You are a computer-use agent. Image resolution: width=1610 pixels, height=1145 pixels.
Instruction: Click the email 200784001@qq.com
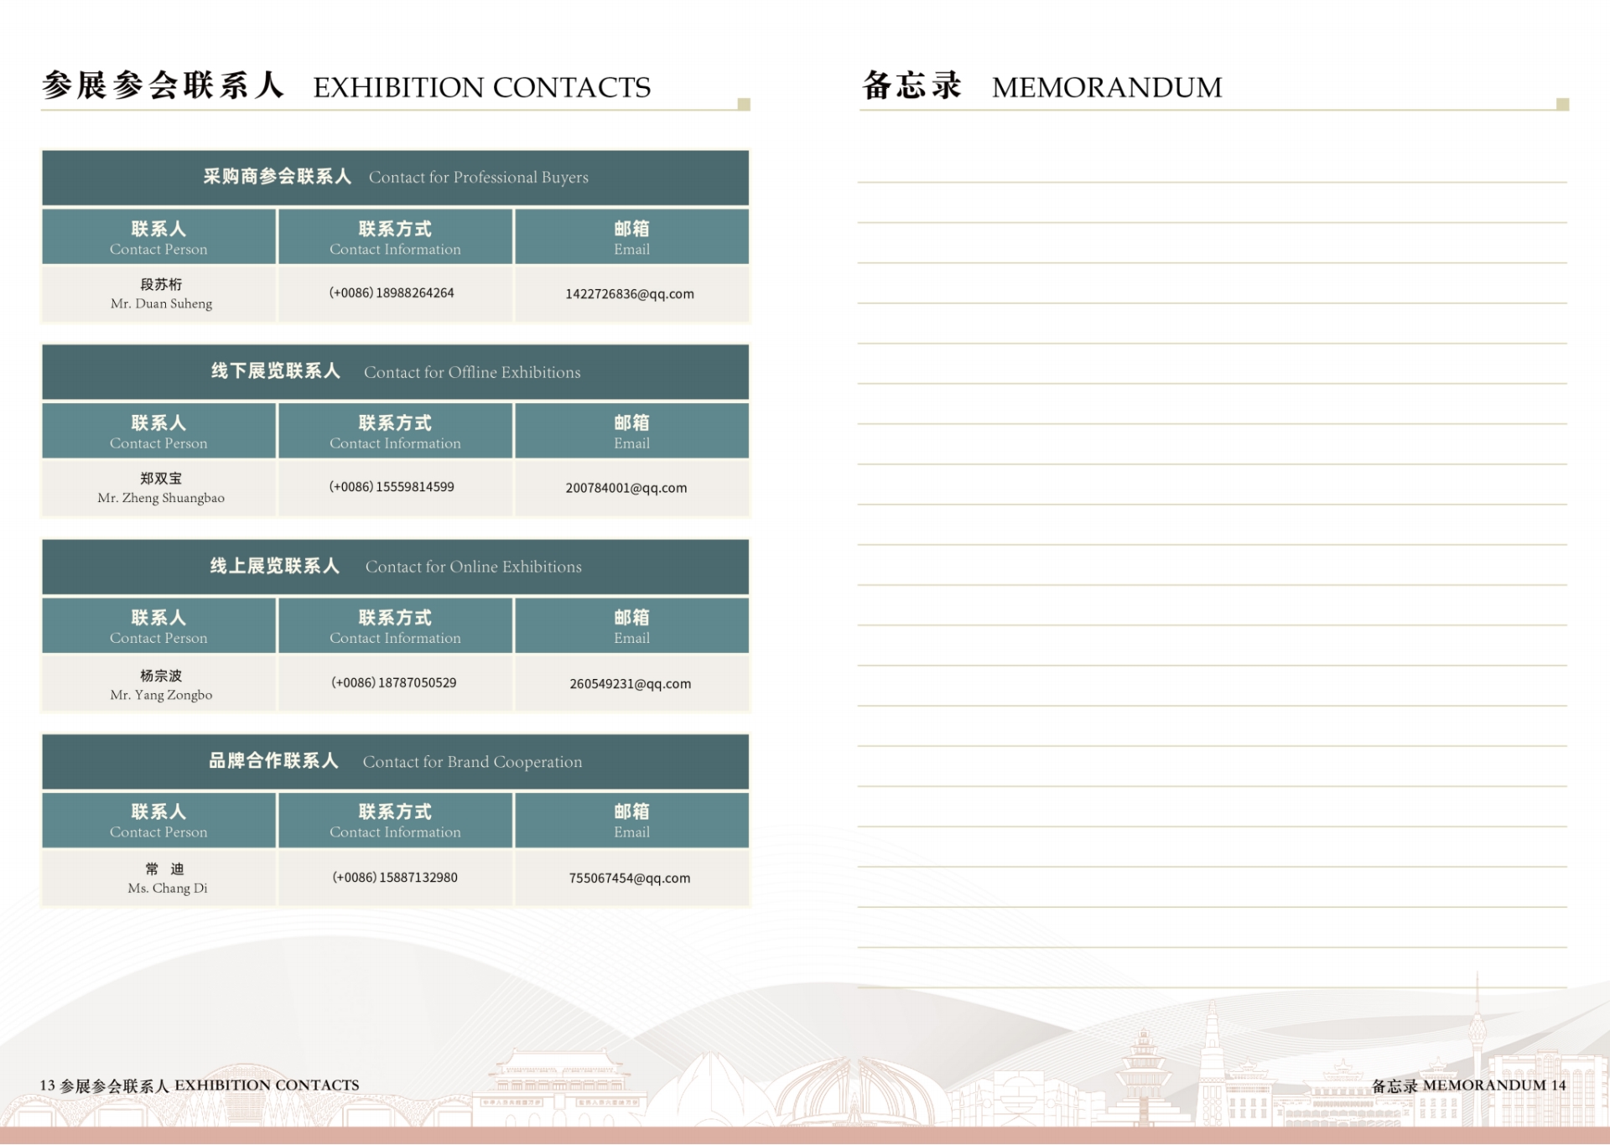coord(627,488)
